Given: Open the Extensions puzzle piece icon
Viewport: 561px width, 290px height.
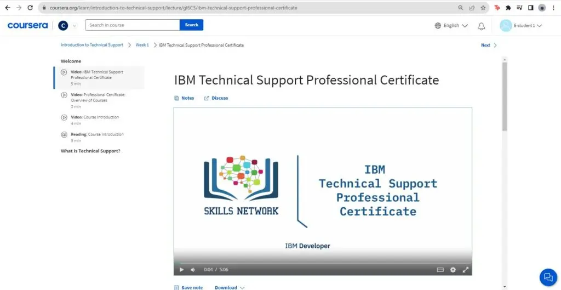Looking at the screenshot, I should click(x=508, y=8).
